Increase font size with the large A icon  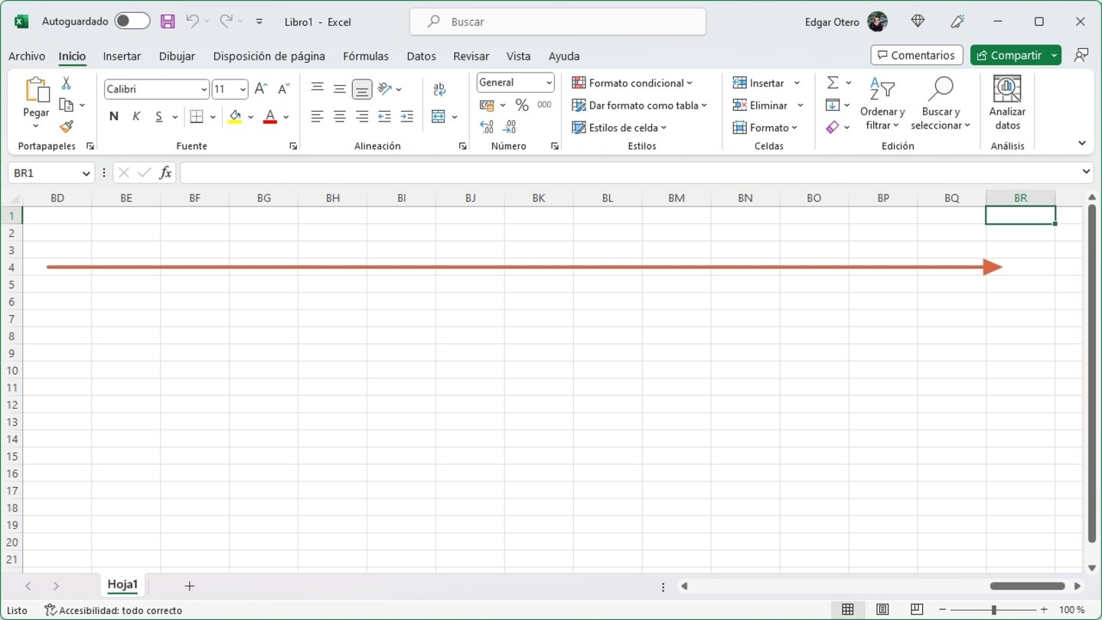(261, 89)
